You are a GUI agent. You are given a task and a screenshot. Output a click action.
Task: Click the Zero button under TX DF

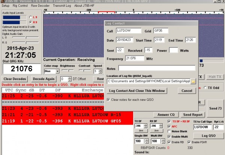pyautogui.click(x=141, y=131)
